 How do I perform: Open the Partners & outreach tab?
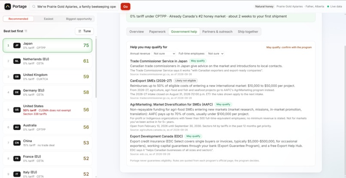coord(217,32)
